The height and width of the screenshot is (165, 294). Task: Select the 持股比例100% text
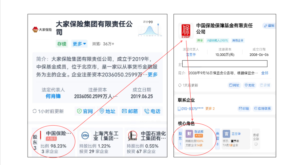click(x=194, y=141)
